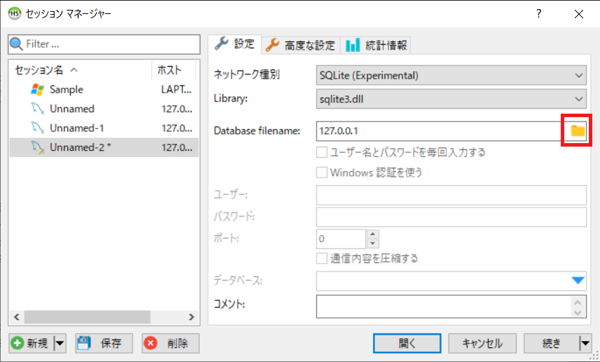Click the コメント box scroll up arrow
The image size is (600, 362).
pos(578,302)
